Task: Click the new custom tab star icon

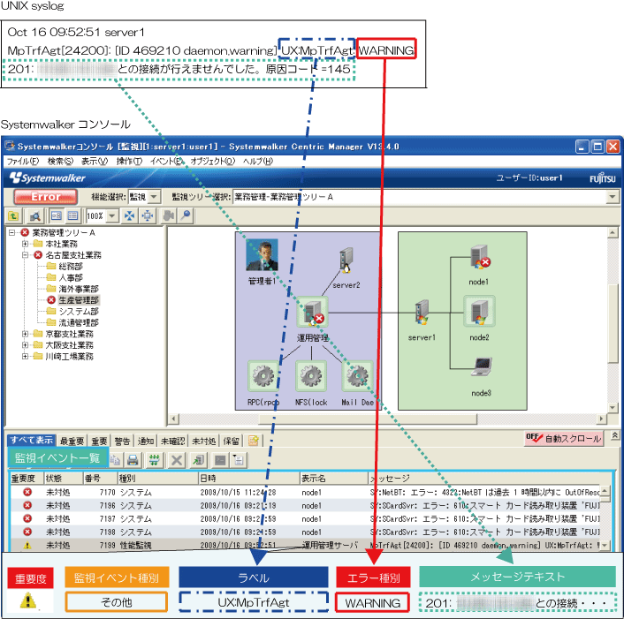Action: coord(254,440)
